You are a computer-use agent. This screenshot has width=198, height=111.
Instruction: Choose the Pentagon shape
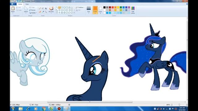click(x=62, y=10)
